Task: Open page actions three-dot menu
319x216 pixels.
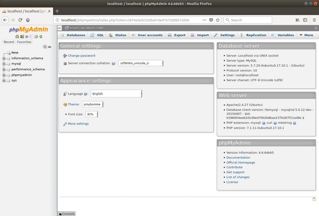Action: coord(205,20)
